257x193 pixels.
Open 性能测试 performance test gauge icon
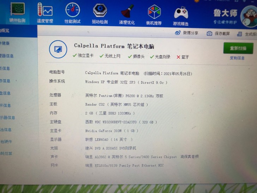(73, 10)
